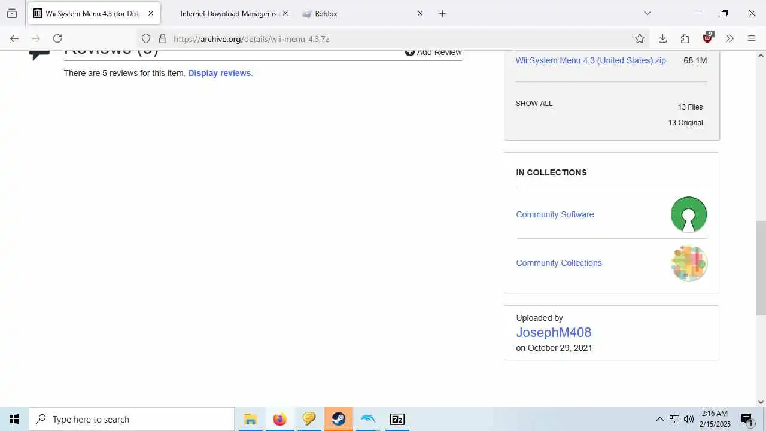Image resolution: width=766 pixels, height=431 pixels.
Task: Click the scrollbar up arrow
Action: click(761, 56)
